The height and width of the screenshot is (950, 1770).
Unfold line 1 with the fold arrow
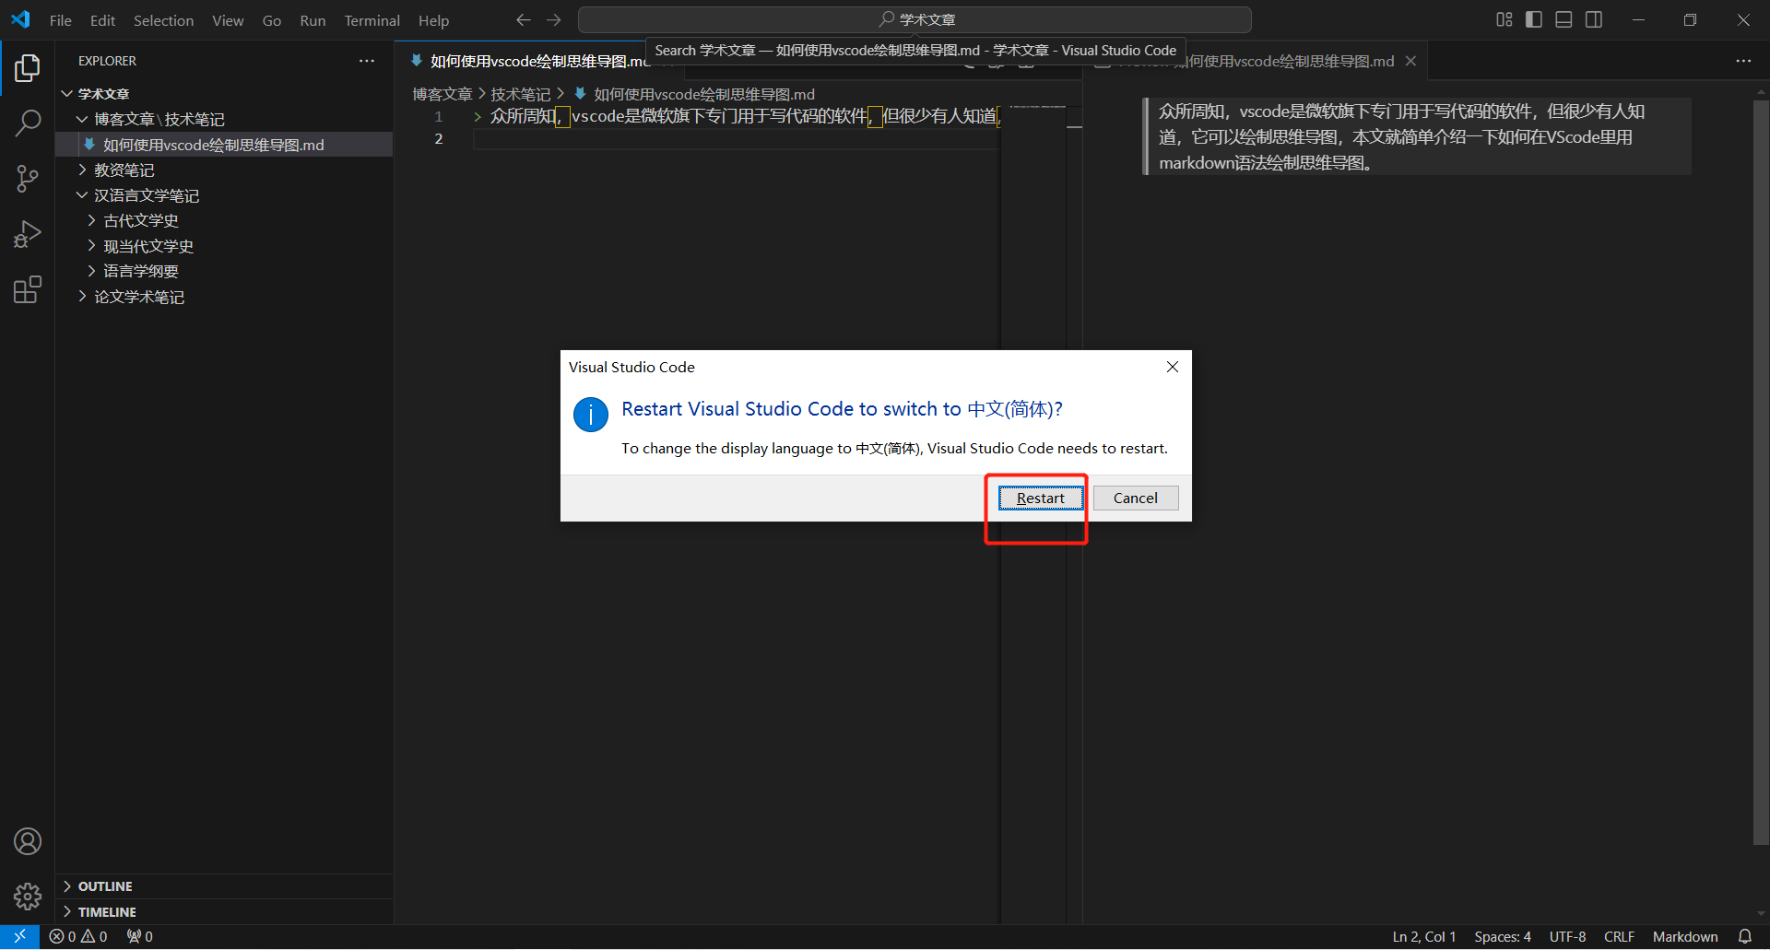click(477, 116)
